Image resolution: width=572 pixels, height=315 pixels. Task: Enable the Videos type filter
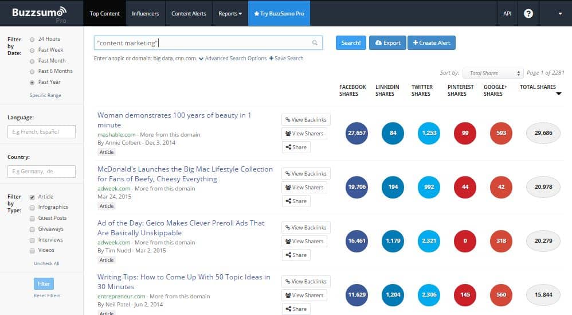pos(32,251)
